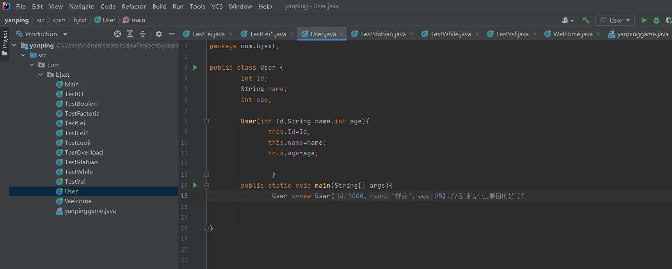Open the Edit menu
672x269 pixels.
(x=37, y=6)
